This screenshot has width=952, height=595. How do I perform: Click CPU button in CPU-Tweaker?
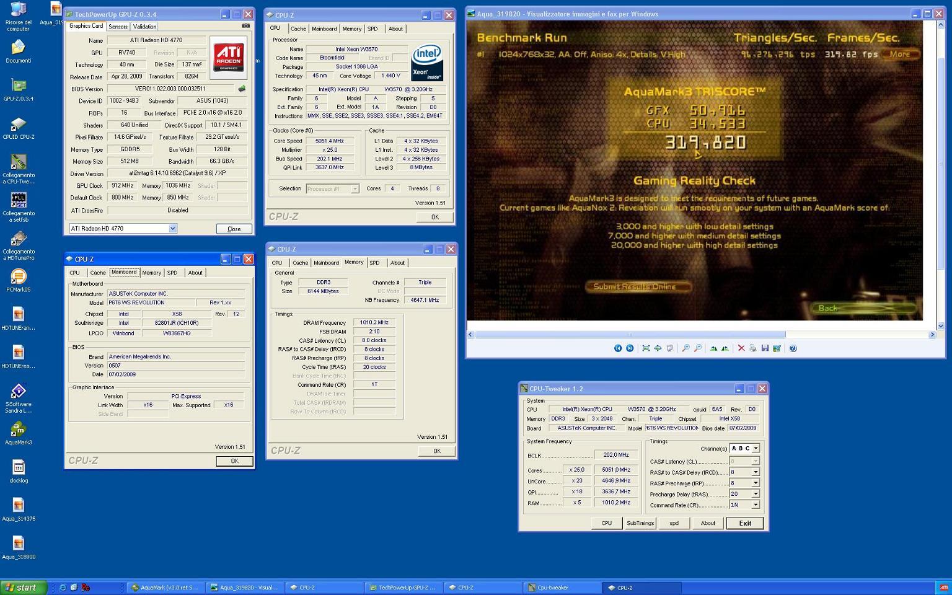[607, 523]
